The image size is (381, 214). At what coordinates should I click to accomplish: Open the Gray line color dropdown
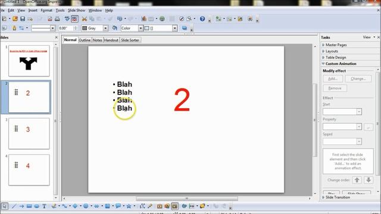pos(105,28)
